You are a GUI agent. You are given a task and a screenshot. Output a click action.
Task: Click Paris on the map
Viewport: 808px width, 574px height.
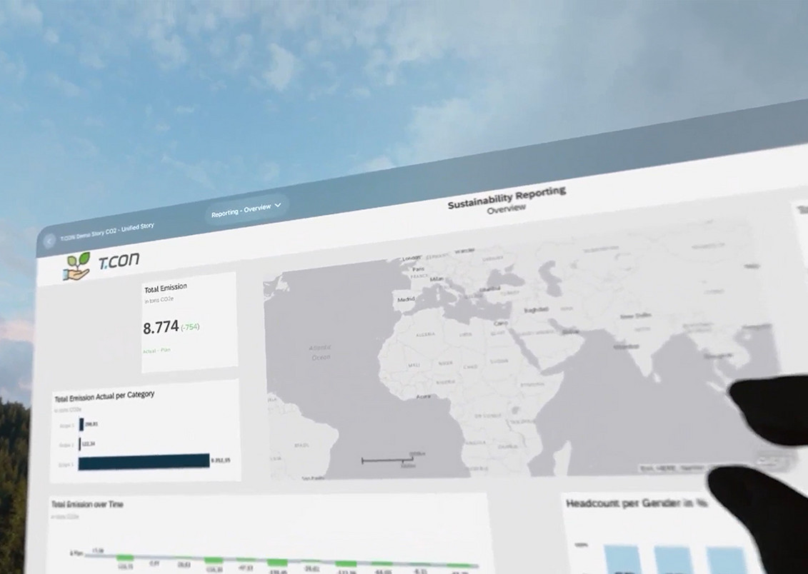[419, 269]
